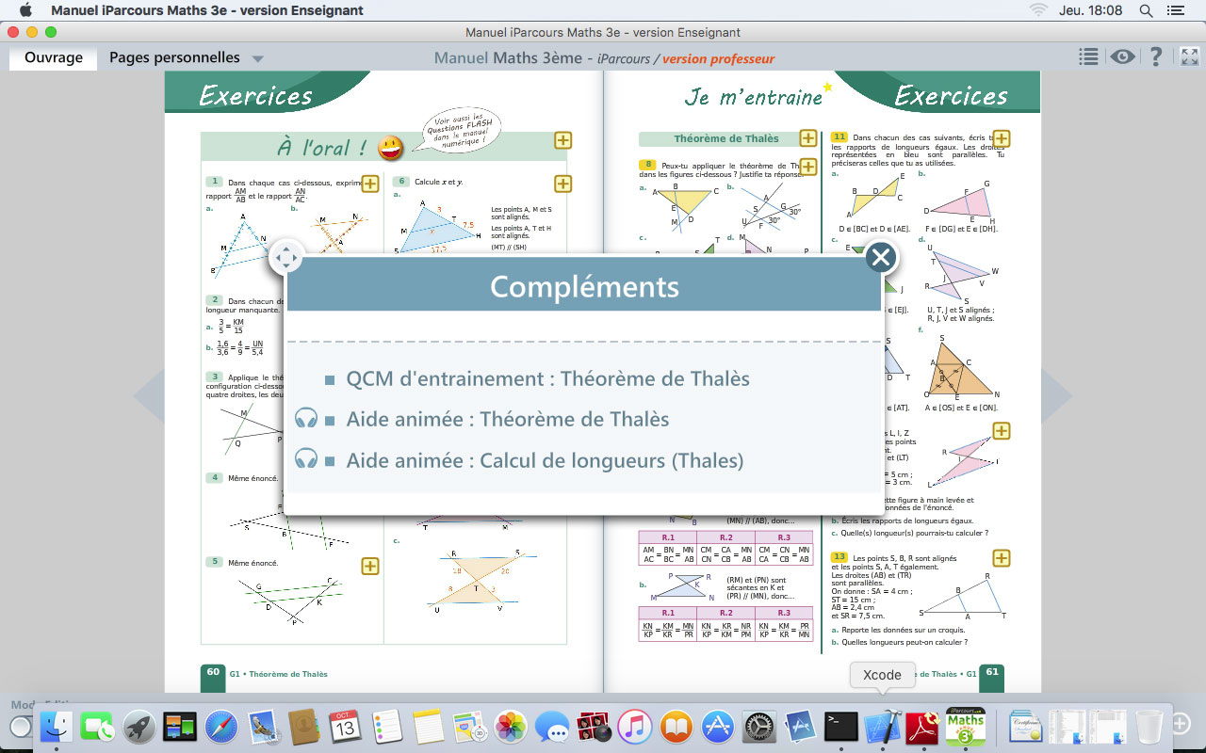
Task: Click the plus icon for exercise 13
Action: (x=1001, y=558)
